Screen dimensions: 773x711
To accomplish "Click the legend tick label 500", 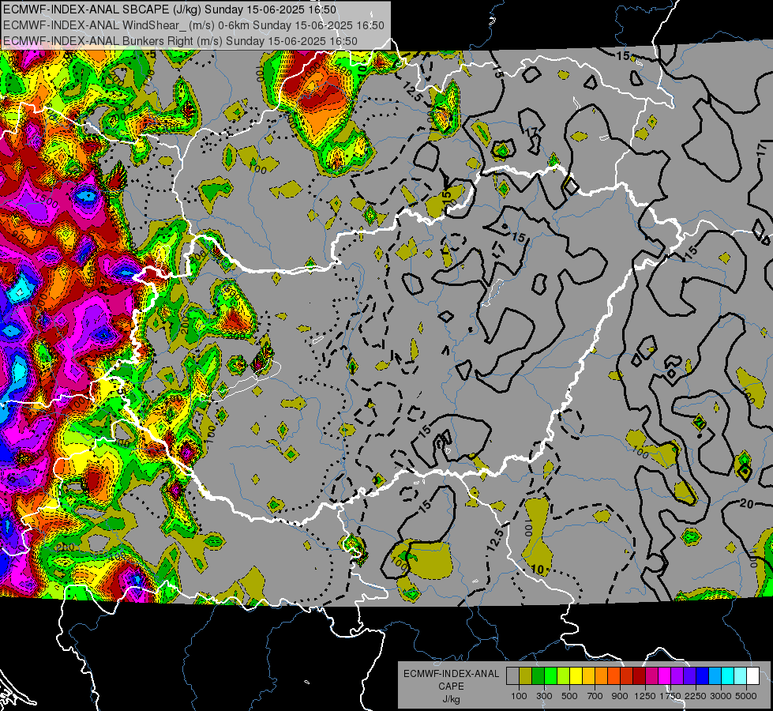I will (569, 696).
